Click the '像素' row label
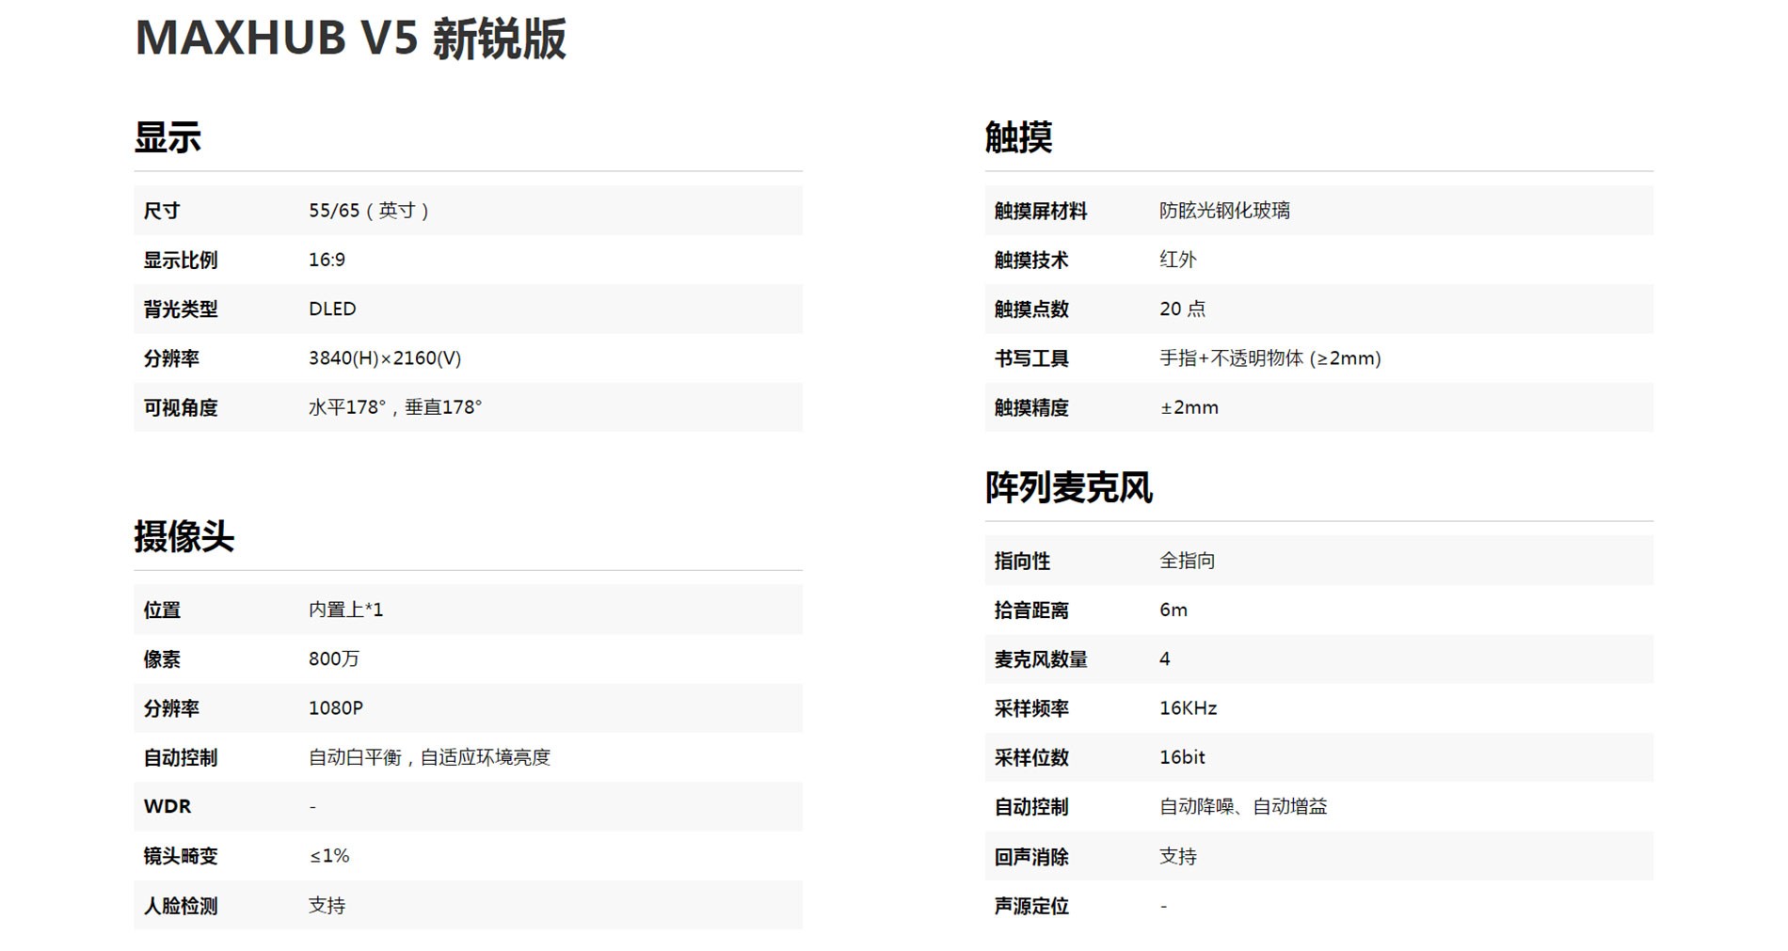1788x951 pixels. 162,659
